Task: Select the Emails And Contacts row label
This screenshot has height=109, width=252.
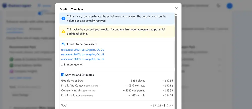Action: [x=80, y=86]
